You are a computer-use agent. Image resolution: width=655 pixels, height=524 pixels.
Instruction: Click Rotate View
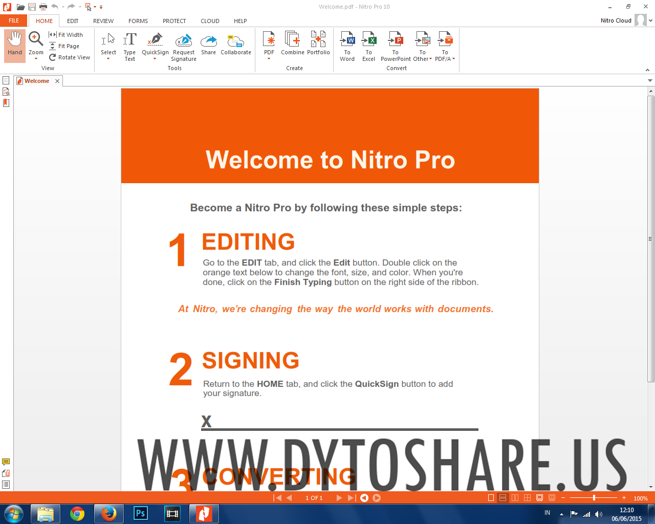pyautogui.click(x=70, y=57)
